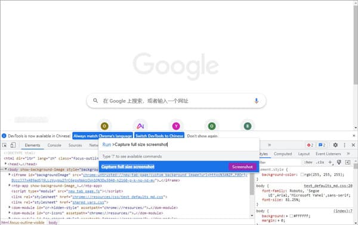Viewport: 358px width, 225px height.
Task: Click the rgb(255, 255, 255) color swatch
Action: point(302,174)
